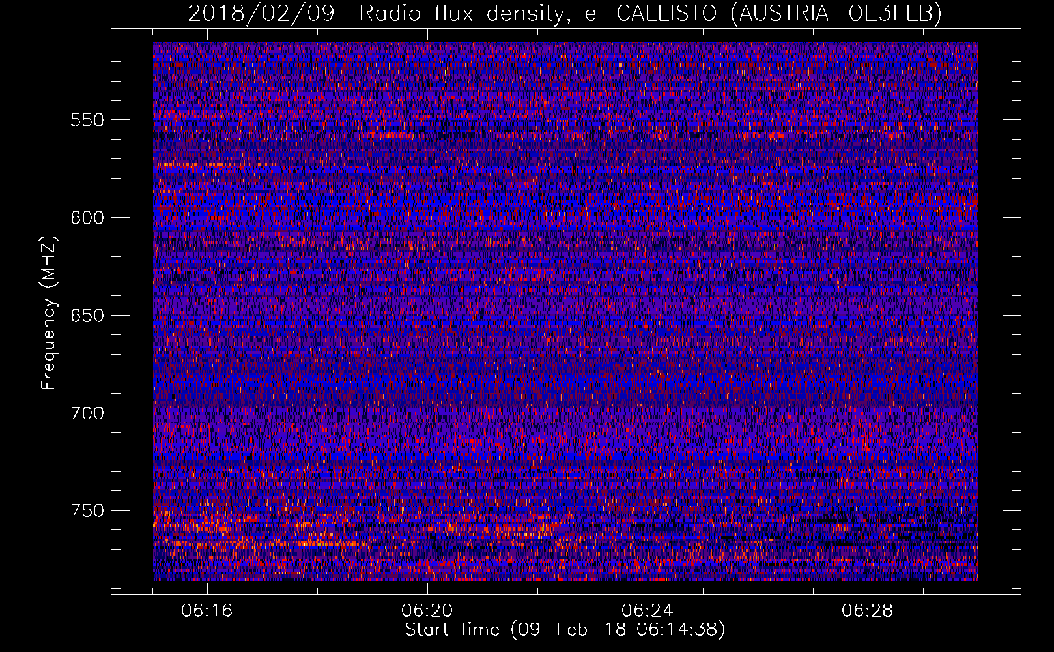This screenshot has width=1054, height=652.
Task: Click the 600 frequency tick label
Action: coord(87,218)
